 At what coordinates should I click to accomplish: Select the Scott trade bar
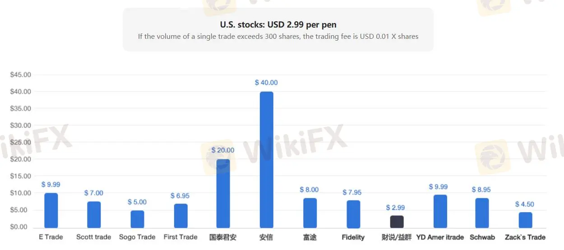(94, 214)
